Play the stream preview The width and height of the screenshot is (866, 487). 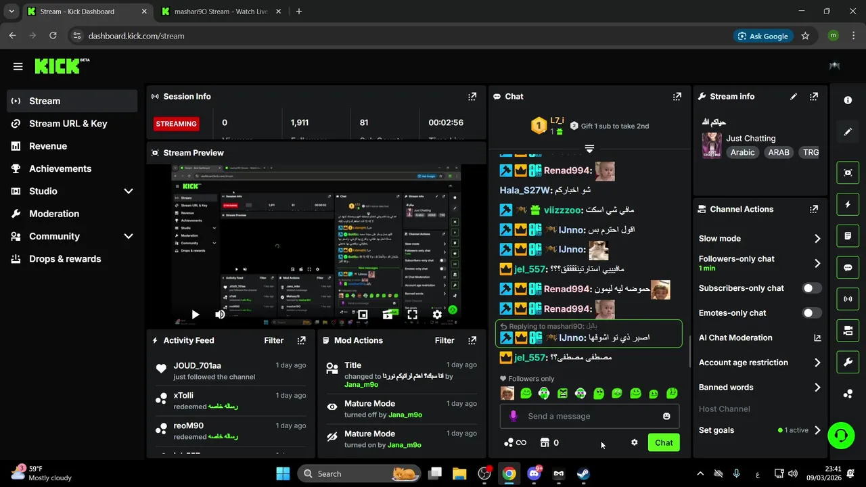tap(195, 315)
